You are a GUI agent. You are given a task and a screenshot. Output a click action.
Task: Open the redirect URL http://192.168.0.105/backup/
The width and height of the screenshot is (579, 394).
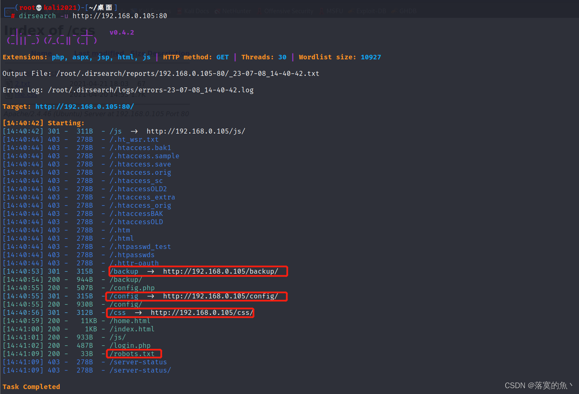click(221, 271)
